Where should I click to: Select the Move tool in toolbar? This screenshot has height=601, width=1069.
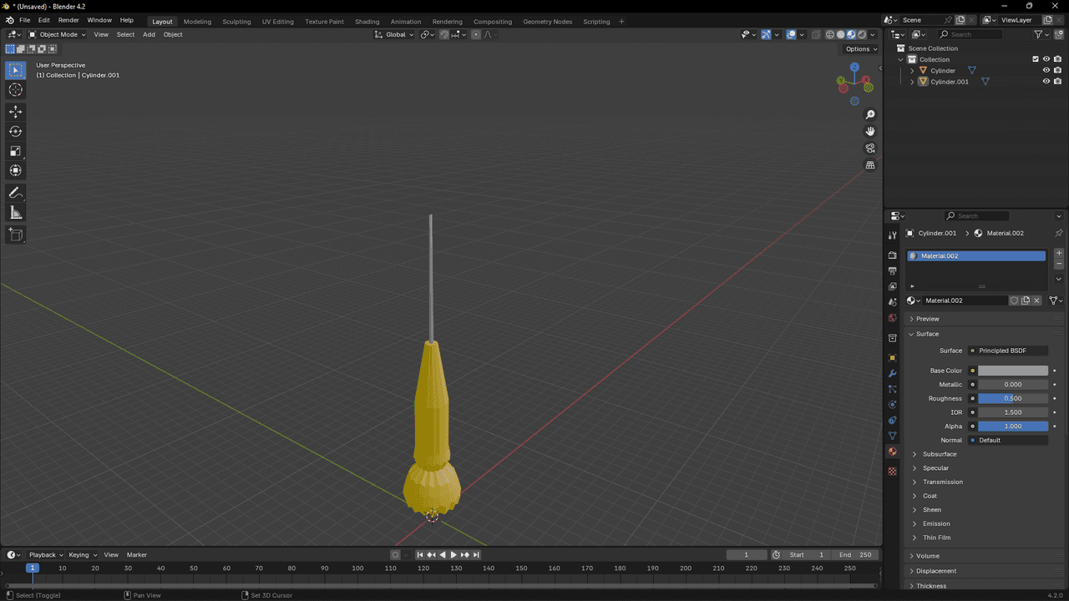coord(15,112)
